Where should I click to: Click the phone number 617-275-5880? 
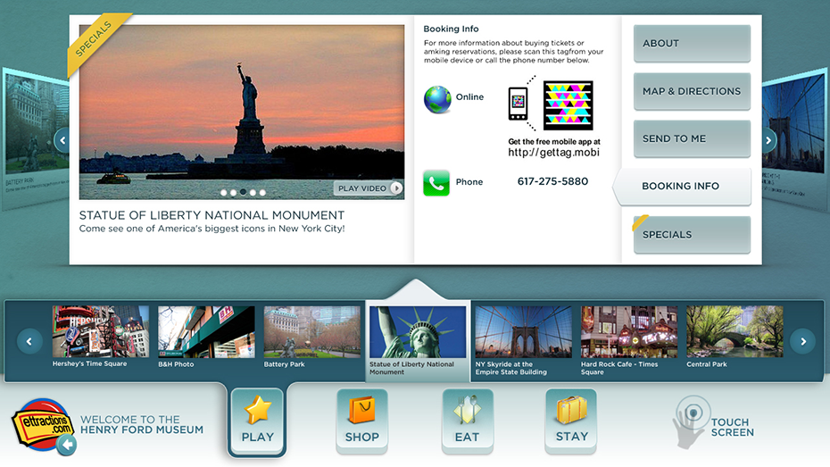click(552, 181)
